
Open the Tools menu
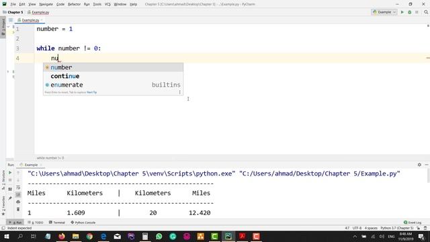[97, 4]
